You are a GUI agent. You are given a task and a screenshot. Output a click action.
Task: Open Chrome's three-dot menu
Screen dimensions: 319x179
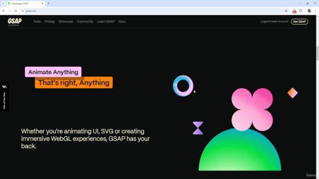click(316, 11)
